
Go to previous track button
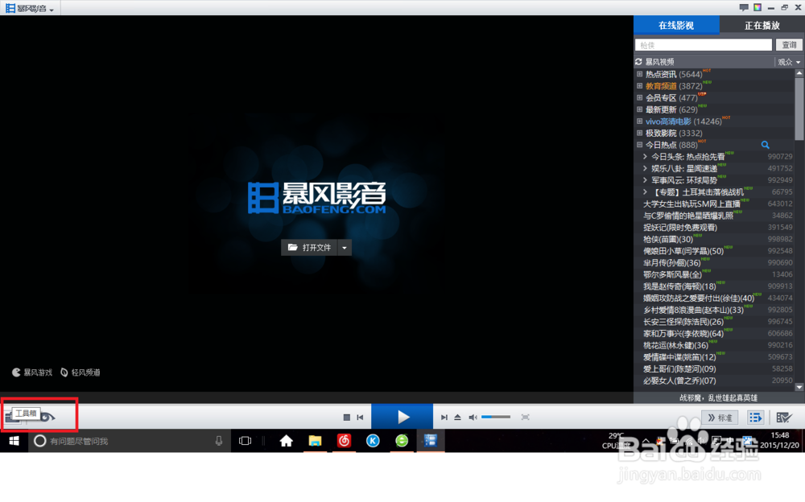point(361,418)
